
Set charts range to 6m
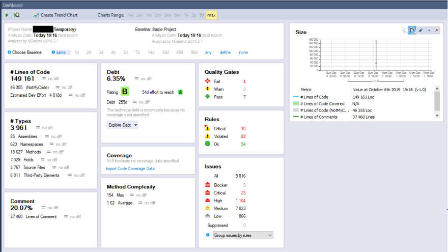click(x=178, y=15)
